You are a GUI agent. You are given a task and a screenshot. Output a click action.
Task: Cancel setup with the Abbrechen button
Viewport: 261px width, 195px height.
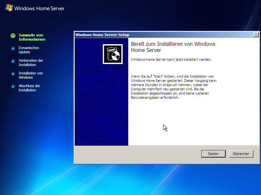pos(241,154)
